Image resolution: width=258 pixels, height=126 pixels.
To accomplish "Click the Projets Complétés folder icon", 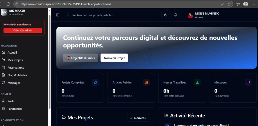I will click(95, 82).
